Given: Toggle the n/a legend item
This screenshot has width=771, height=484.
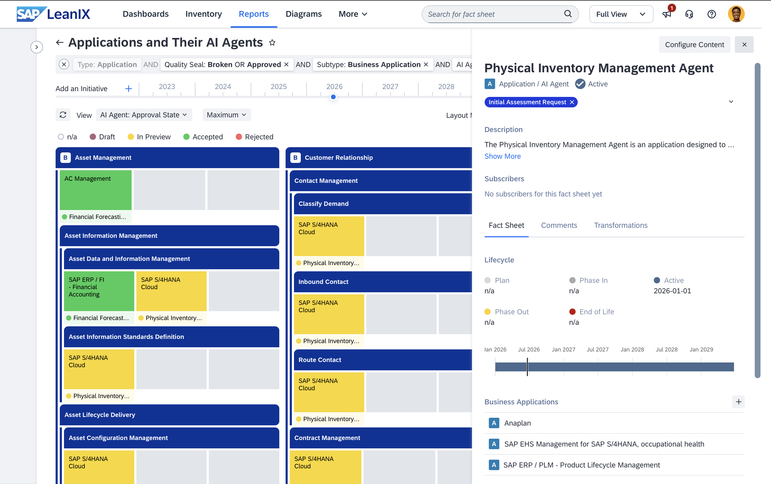Looking at the screenshot, I should click(x=67, y=137).
